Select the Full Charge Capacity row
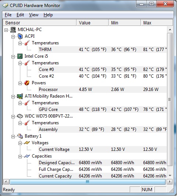The width and height of the screenshot is (177, 196). point(102,169)
